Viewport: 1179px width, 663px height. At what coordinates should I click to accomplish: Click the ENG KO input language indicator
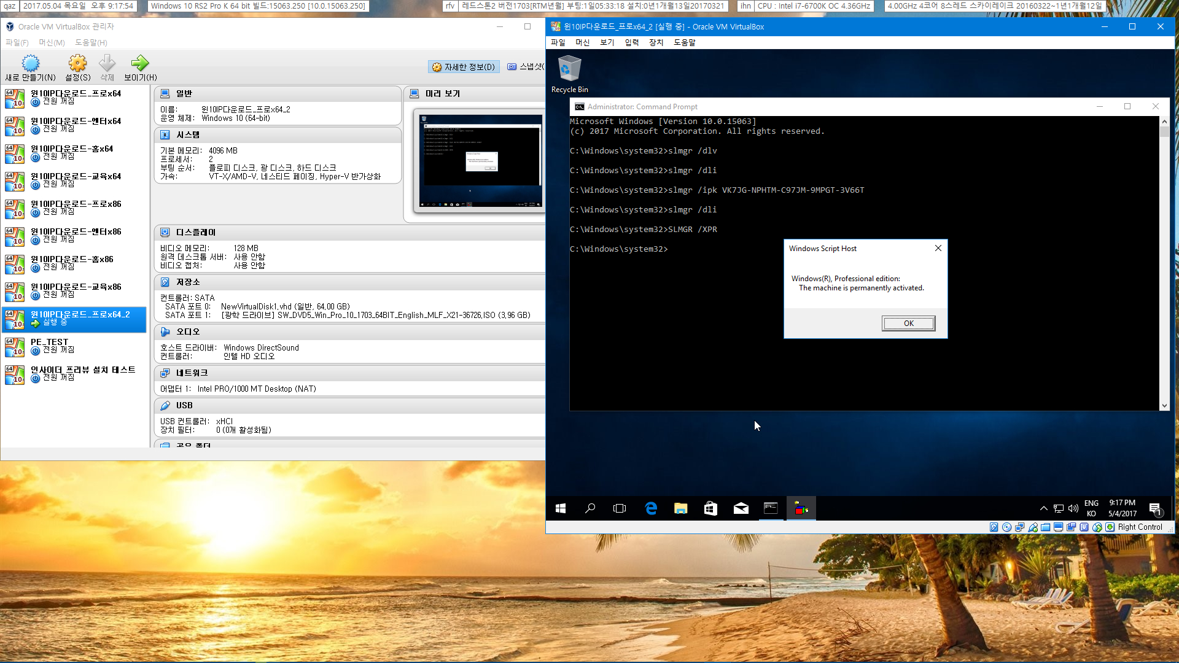point(1091,508)
